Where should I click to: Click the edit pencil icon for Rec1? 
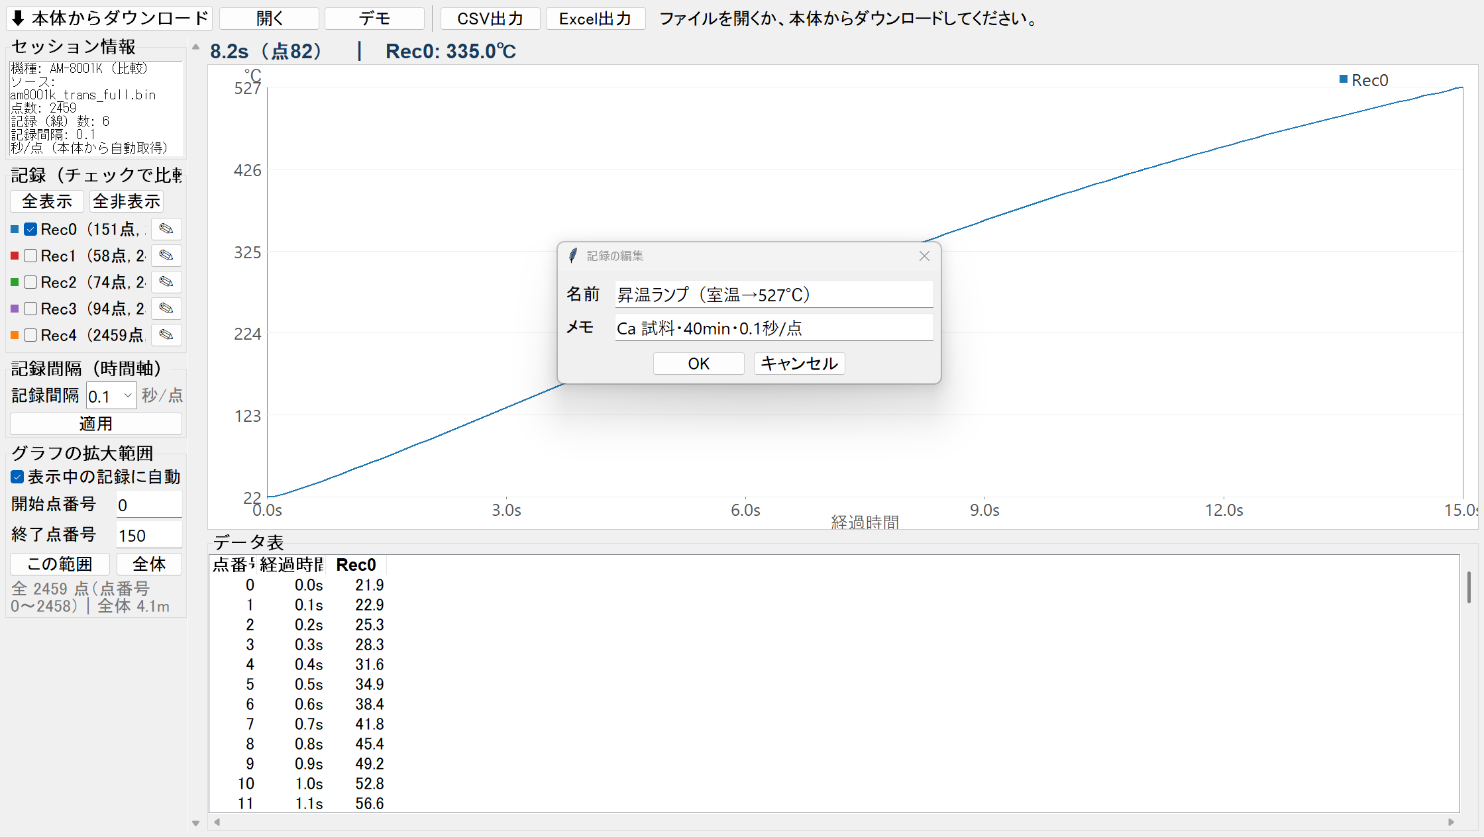[166, 256]
